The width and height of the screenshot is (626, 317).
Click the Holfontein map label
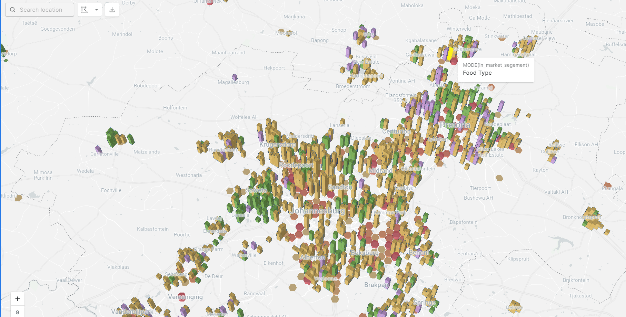click(x=175, y=108)
